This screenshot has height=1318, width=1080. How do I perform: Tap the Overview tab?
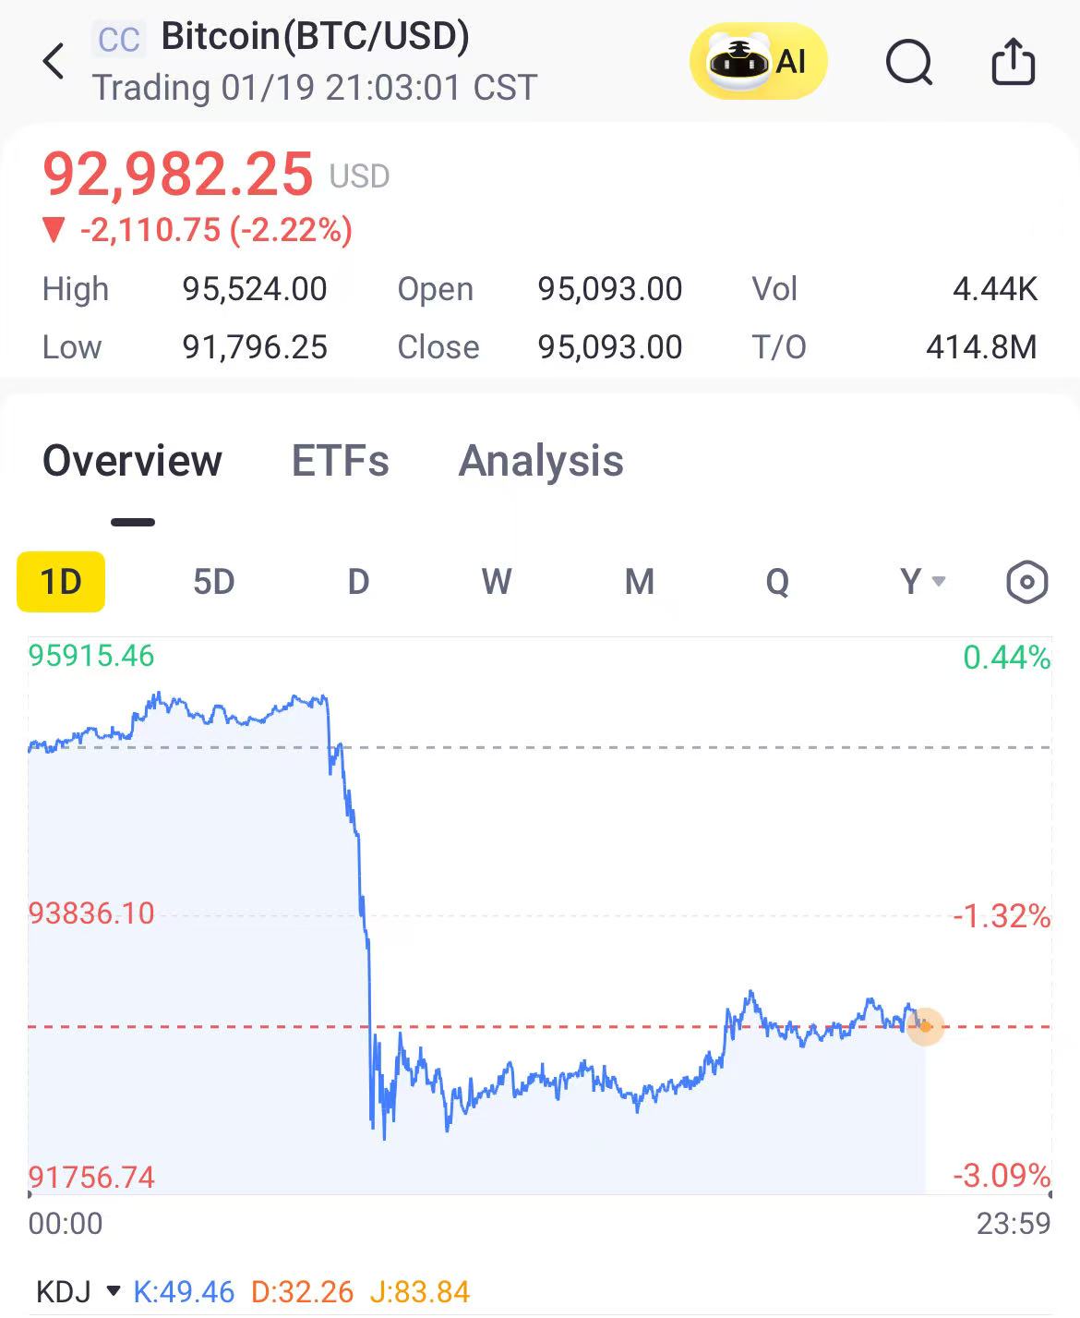(x=132, y=461)
